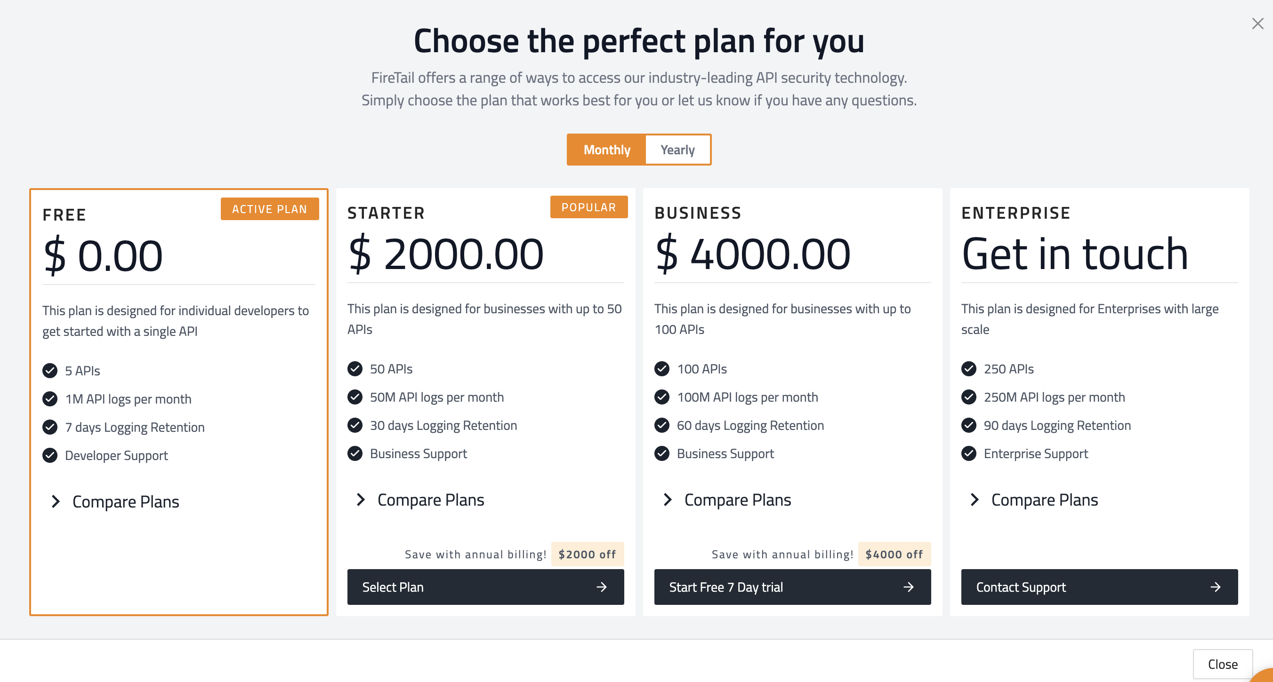The image size is (1273, 682).
Task: Click the arrow on Start Free 7 Day trial
Action: [x=908, y=587]
